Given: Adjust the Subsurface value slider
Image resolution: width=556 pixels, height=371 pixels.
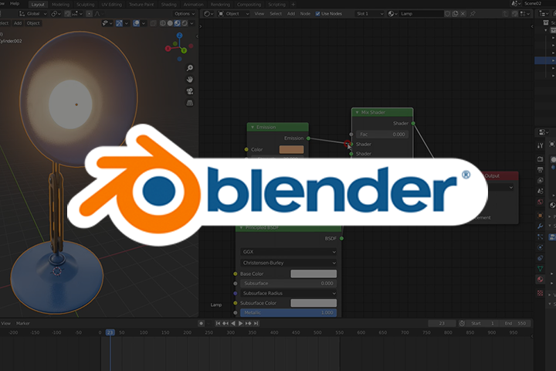Looking at the screenshot, I should pos(288,284).
